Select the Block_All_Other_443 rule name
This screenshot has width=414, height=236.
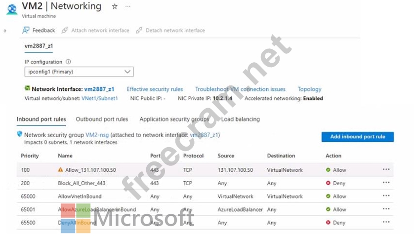pos(82,183)
